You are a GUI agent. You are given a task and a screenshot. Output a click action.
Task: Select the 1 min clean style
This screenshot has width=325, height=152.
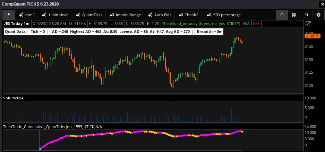coord(55,15)
